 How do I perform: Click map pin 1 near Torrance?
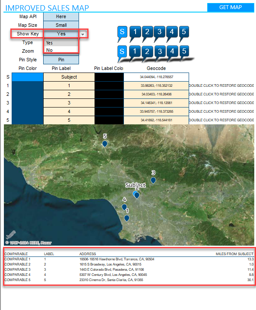point(127,218)
